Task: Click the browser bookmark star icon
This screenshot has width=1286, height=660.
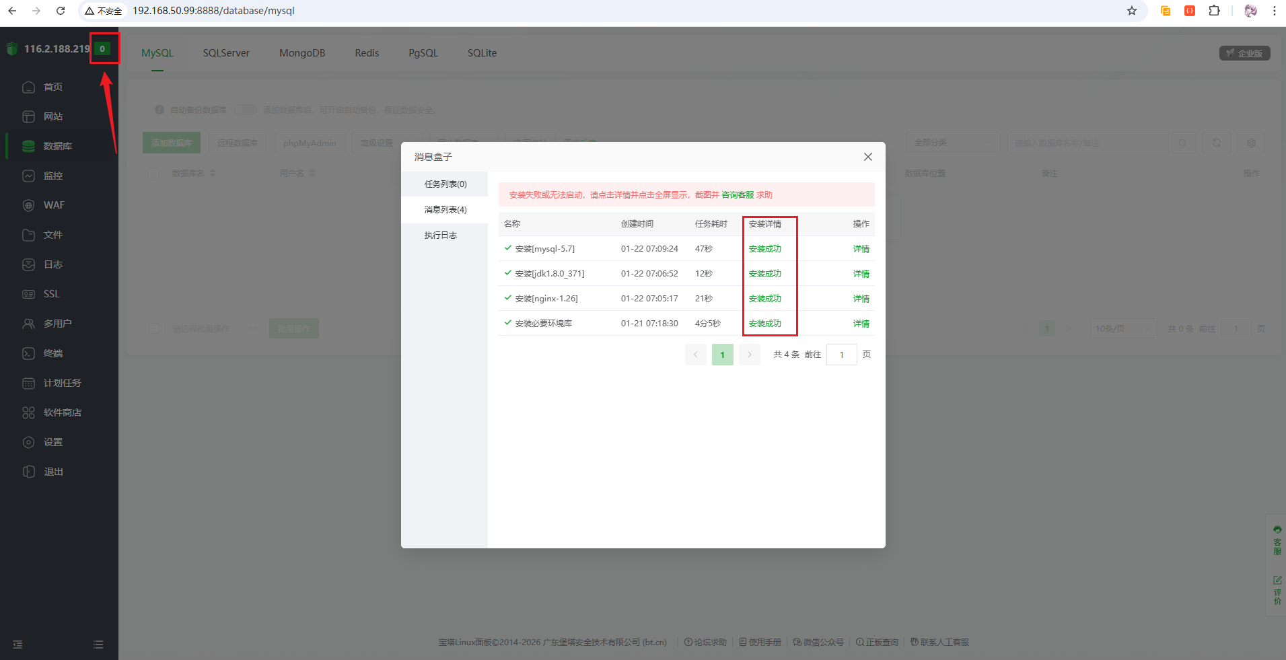Action: click(1131, 11)
